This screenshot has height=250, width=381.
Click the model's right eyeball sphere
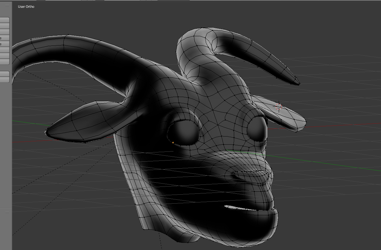(x=257, y=128)
